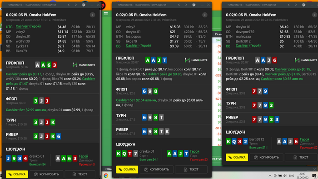Open Cashlerr (Герой) link in middle window
Image resolution: width=318 pixels, height=179 pixels.
pos(138,45)
